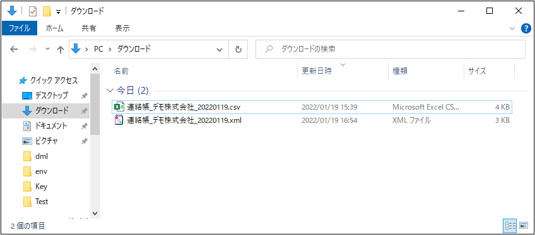Open the dml folder in navigation pane
Screen dimensions: 535x235
(42, 156)
